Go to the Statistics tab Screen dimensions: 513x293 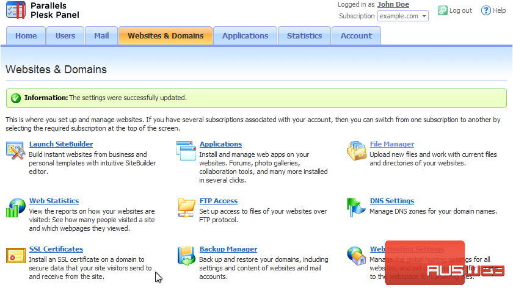click(x=304, y=36)
